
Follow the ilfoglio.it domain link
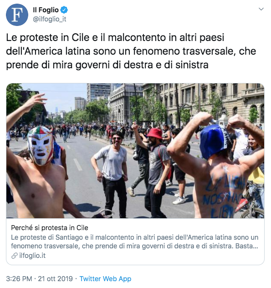32,256
